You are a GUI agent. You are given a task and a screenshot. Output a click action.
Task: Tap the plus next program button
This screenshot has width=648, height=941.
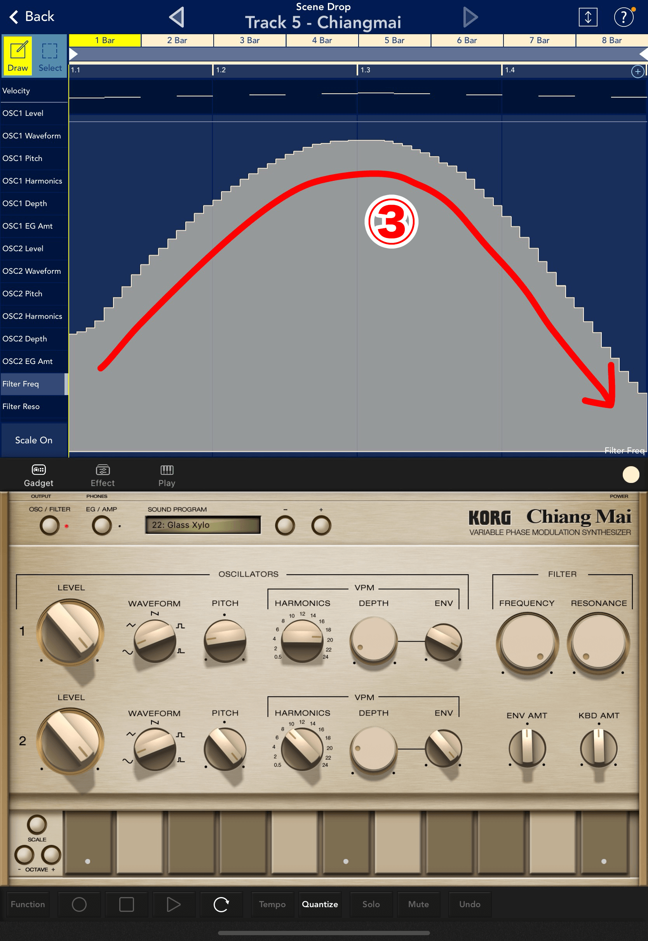321,525
